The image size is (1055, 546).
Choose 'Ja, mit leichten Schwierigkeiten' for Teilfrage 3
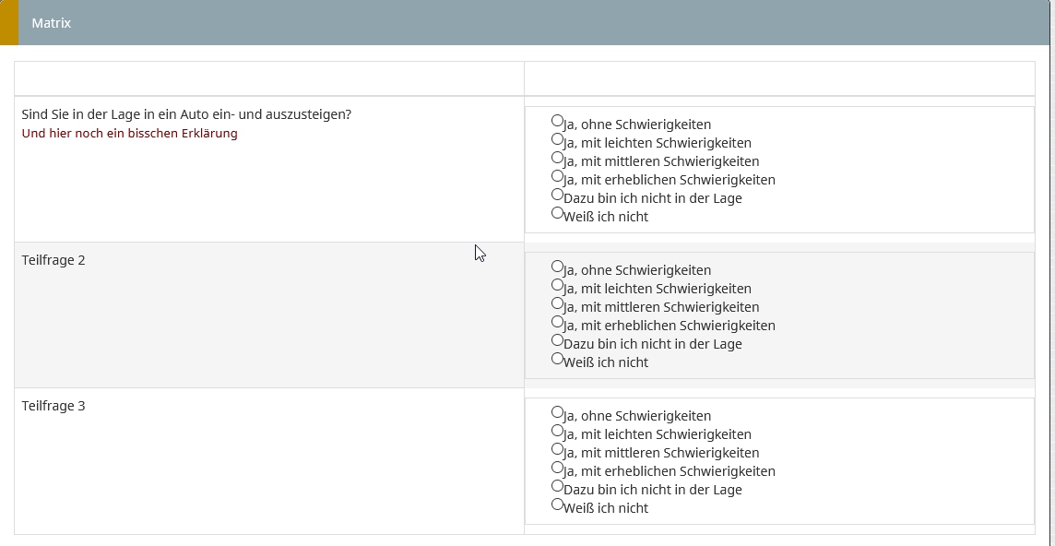[x=557, y=431]
